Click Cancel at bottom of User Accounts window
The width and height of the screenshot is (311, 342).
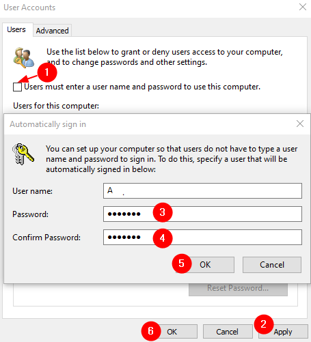(x=228, y=332)
